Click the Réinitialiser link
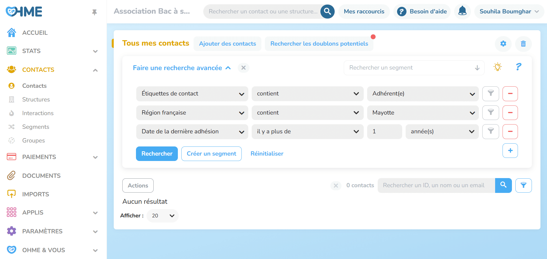This screenshot has height=259, width=547. 267,154
